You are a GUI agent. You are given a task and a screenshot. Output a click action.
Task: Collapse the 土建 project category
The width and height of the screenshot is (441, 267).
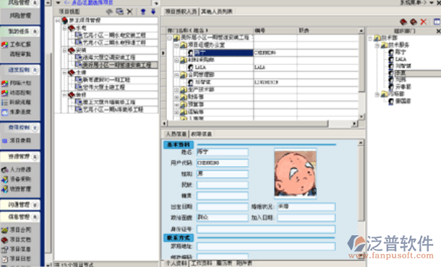tap(64, 72)
